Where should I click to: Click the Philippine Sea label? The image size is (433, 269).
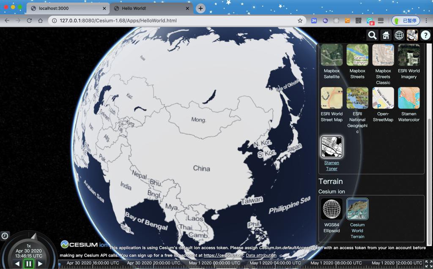tap(290, 205)
